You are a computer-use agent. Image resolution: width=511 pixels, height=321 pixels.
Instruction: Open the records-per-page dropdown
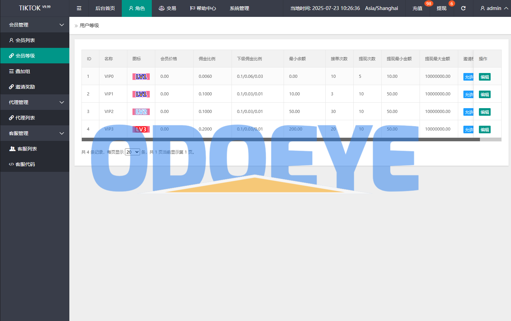(132, 152)
